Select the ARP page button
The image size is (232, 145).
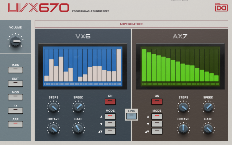(15, 124)
